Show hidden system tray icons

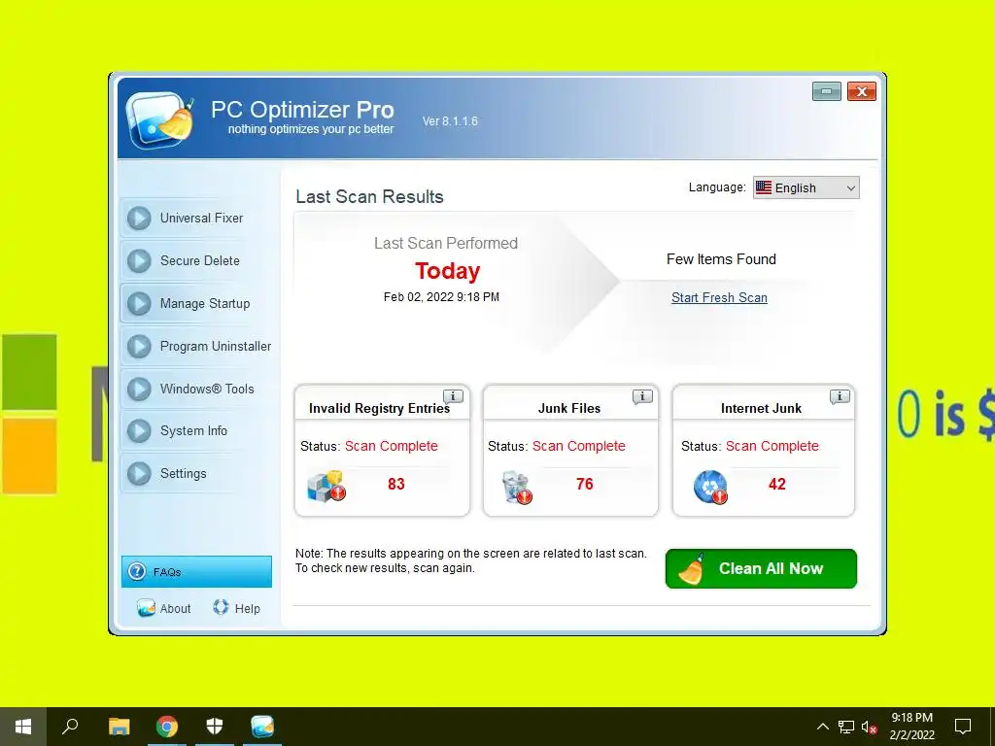coord(822,727)
